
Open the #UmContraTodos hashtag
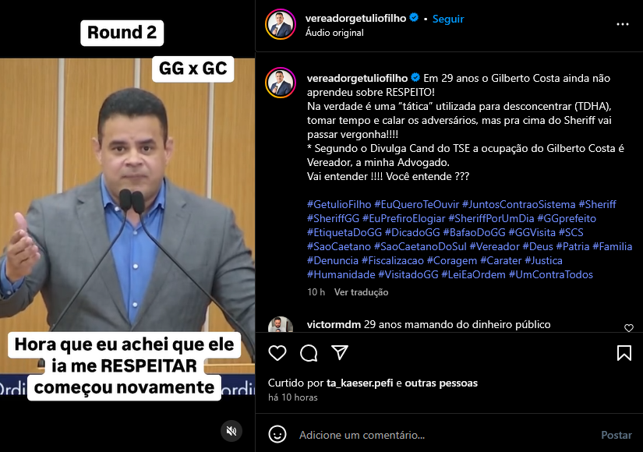(551, 274)
